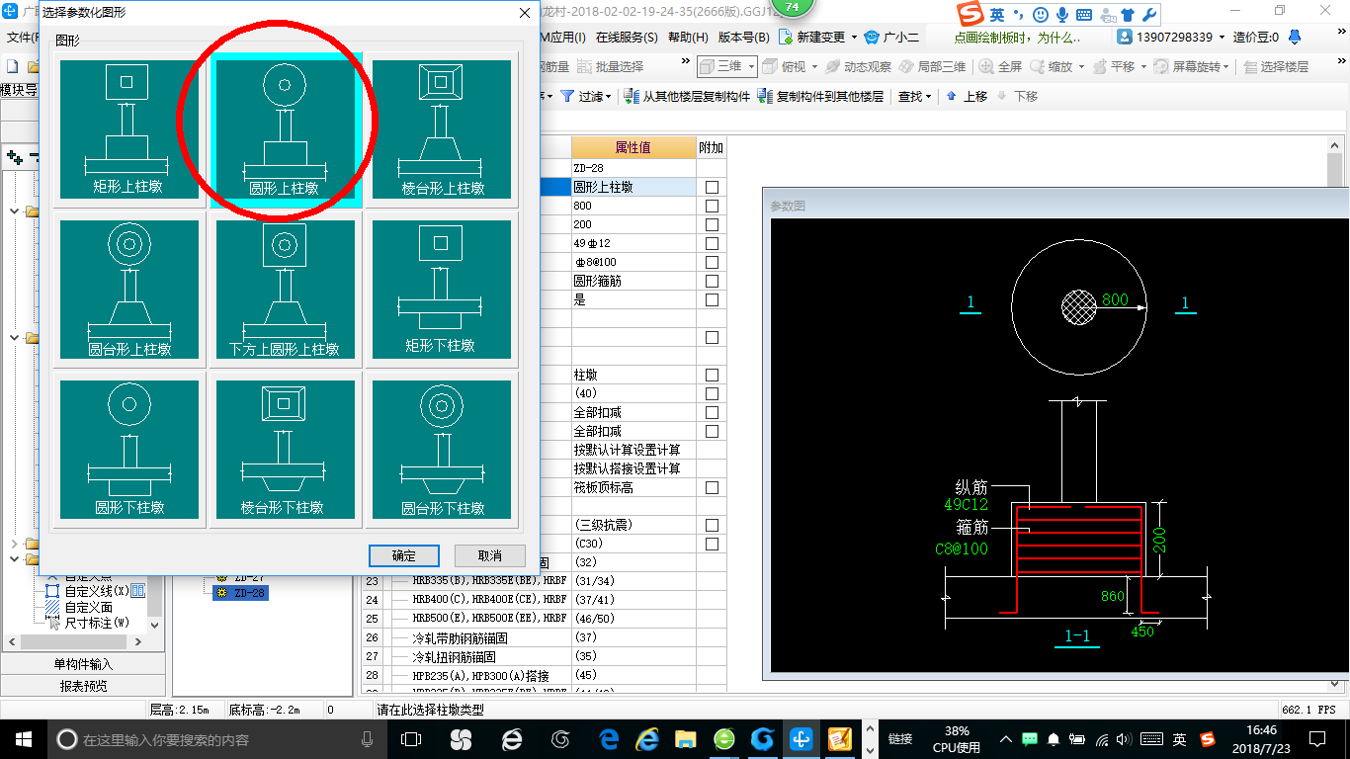Click the Sogou input method S icon
This screenshot has width=1350, height=759.
point(970,14)
